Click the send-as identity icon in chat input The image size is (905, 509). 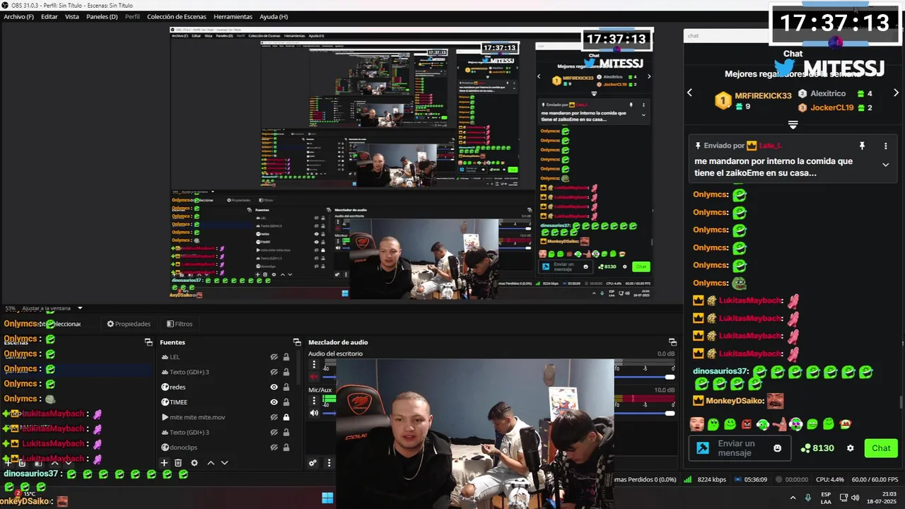[x=703, y=448]
